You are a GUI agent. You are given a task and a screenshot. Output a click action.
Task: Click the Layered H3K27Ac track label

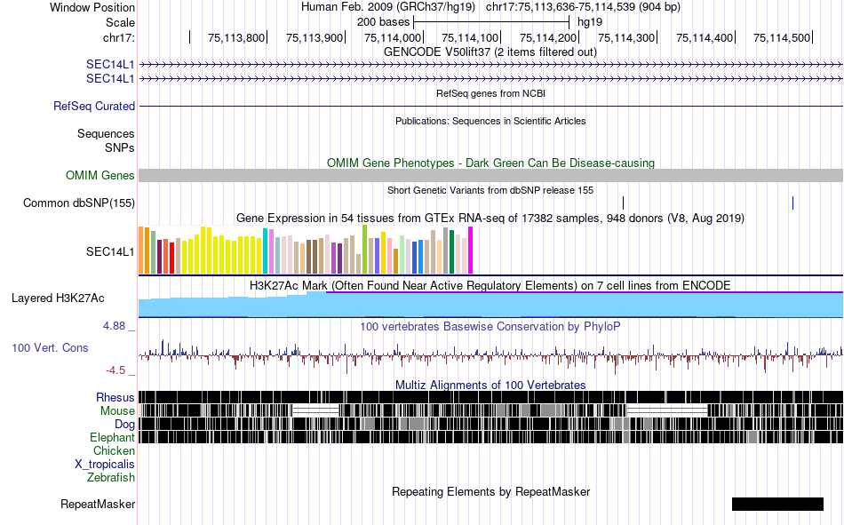[x=58, y=298]
